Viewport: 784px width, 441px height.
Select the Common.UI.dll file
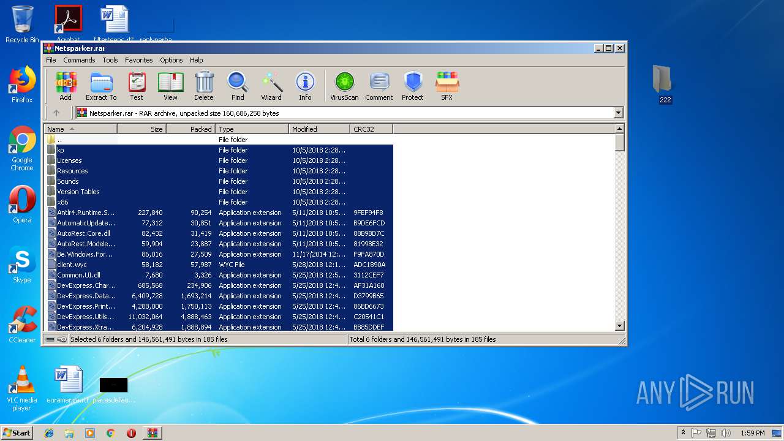219,275
